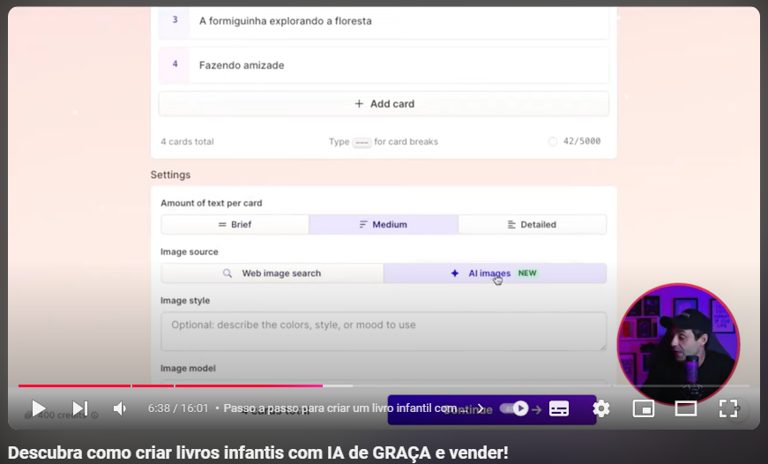Viewport: 768px width, 464px height.
Task: Open the video settings gear
Action: pos(601,408)
